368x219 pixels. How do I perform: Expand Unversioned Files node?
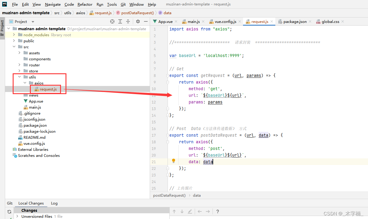pos(17,216)
